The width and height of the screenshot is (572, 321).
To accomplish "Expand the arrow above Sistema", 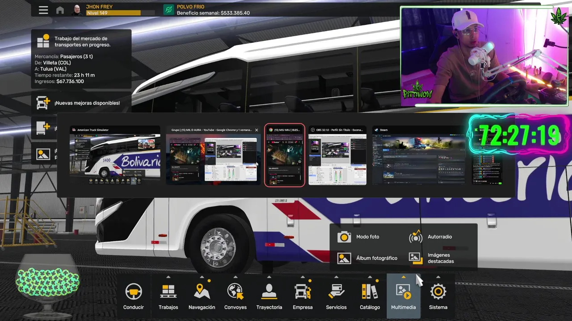I will (438, 277).
